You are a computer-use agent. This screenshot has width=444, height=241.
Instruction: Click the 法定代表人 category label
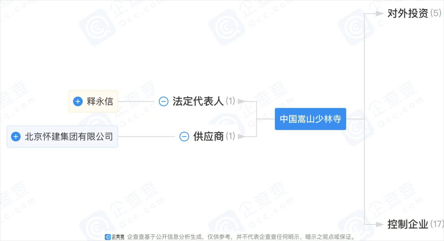(x=198, y=101)
